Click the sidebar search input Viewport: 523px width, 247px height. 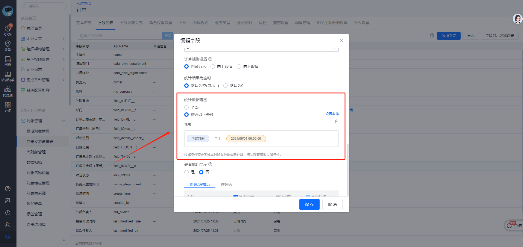[x=44, y=6]
